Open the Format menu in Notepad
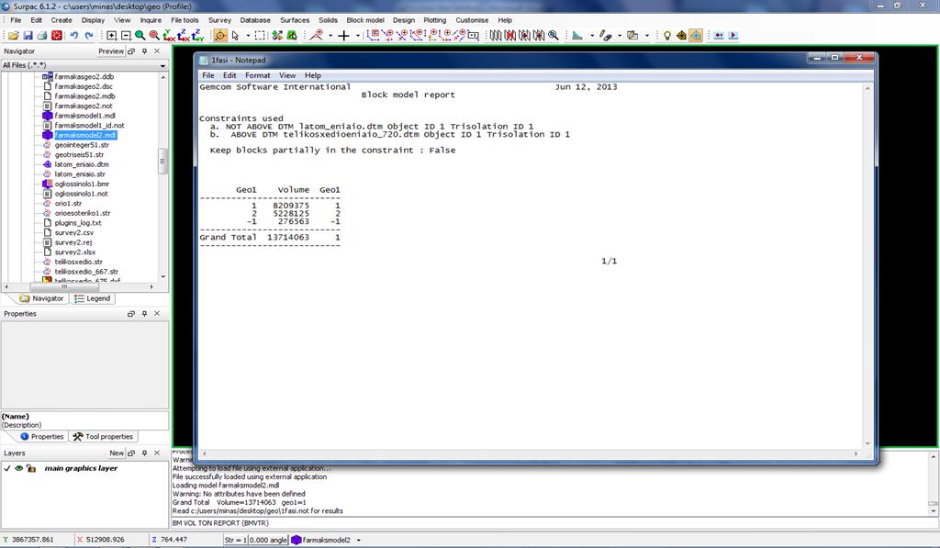Image resolution: width=940 pixels, height=548 pixels. [257, 75]
